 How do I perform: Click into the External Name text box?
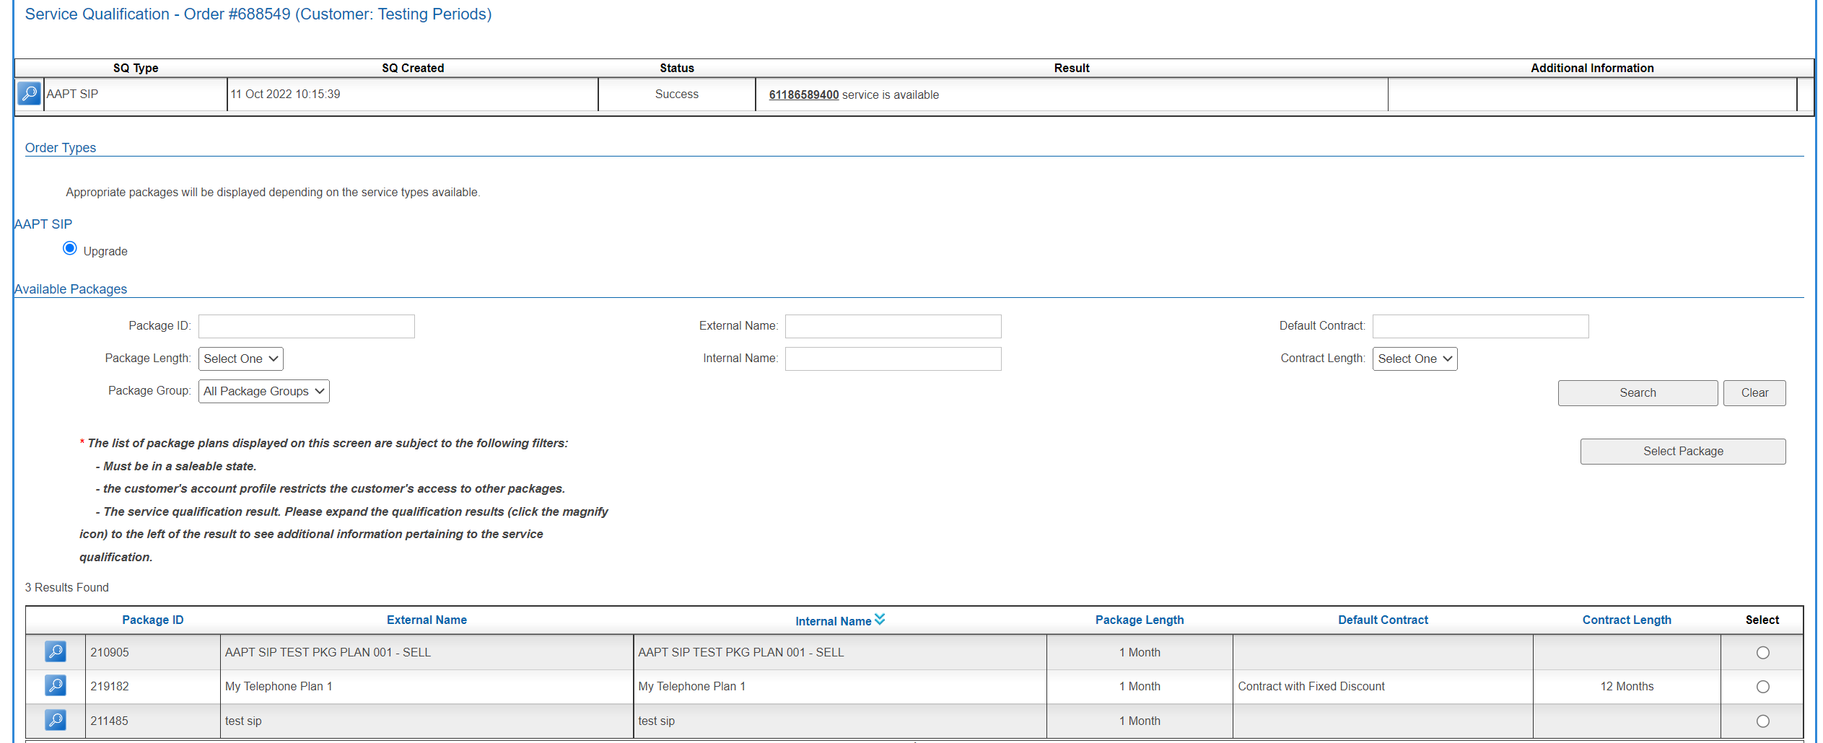tap(893, 327)
